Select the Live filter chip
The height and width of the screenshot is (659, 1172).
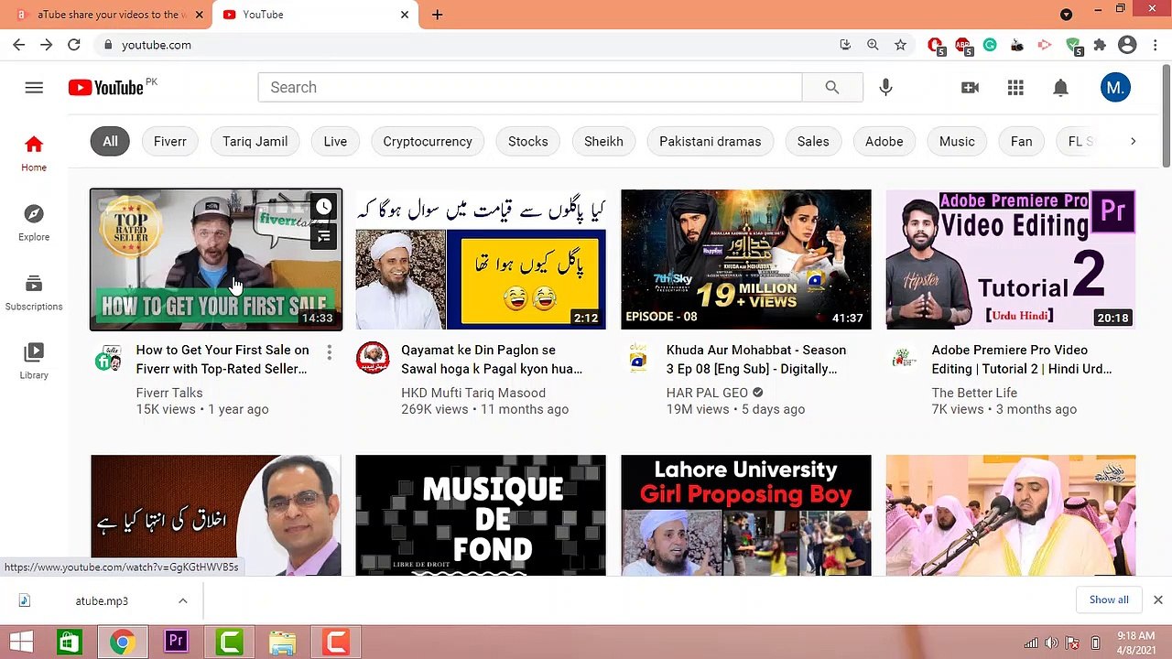pos(335,141)
